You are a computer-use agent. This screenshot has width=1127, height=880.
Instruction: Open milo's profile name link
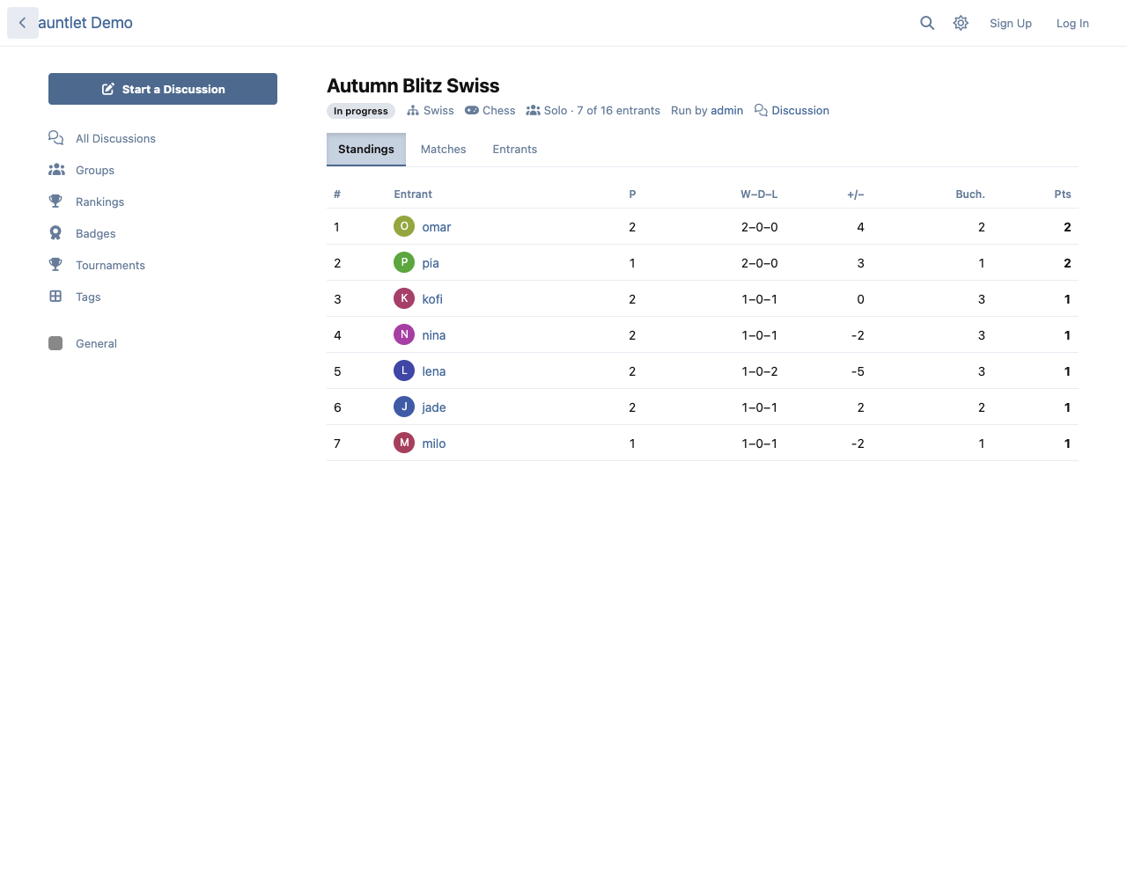pyautogui.click(x=434, y=444)
